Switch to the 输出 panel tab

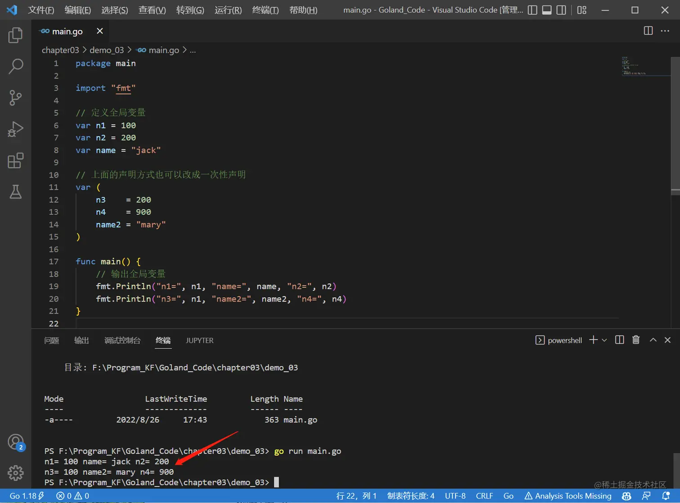81,340
